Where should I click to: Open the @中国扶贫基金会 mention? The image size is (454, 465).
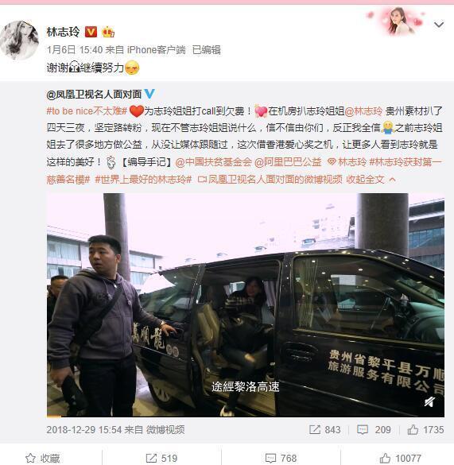(213, 162)
